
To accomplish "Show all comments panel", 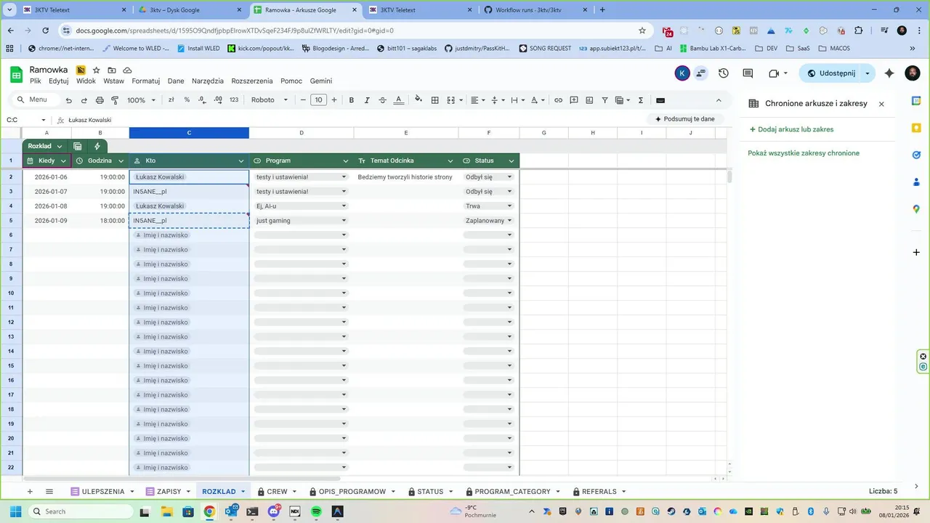I will 748,73.
